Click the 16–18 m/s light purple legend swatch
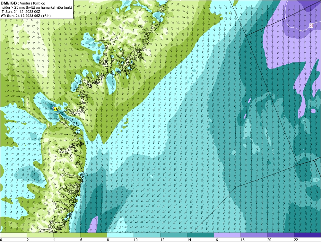 pyautogui.click(x=227, y=235)
